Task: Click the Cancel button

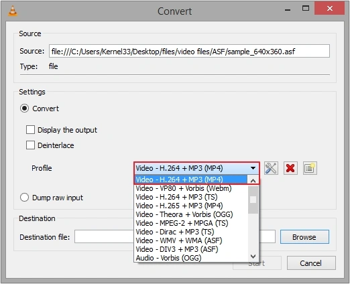Action: coord(311,263)
